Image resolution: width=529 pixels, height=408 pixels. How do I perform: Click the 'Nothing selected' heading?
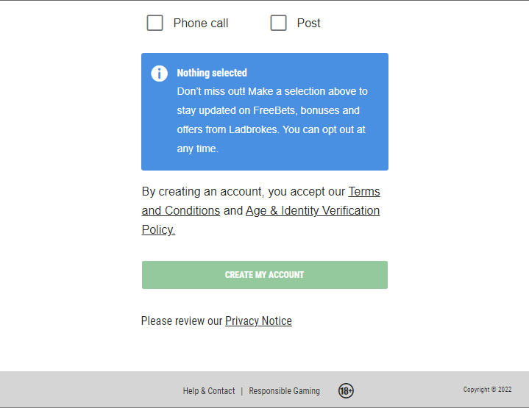pos(212,73)
